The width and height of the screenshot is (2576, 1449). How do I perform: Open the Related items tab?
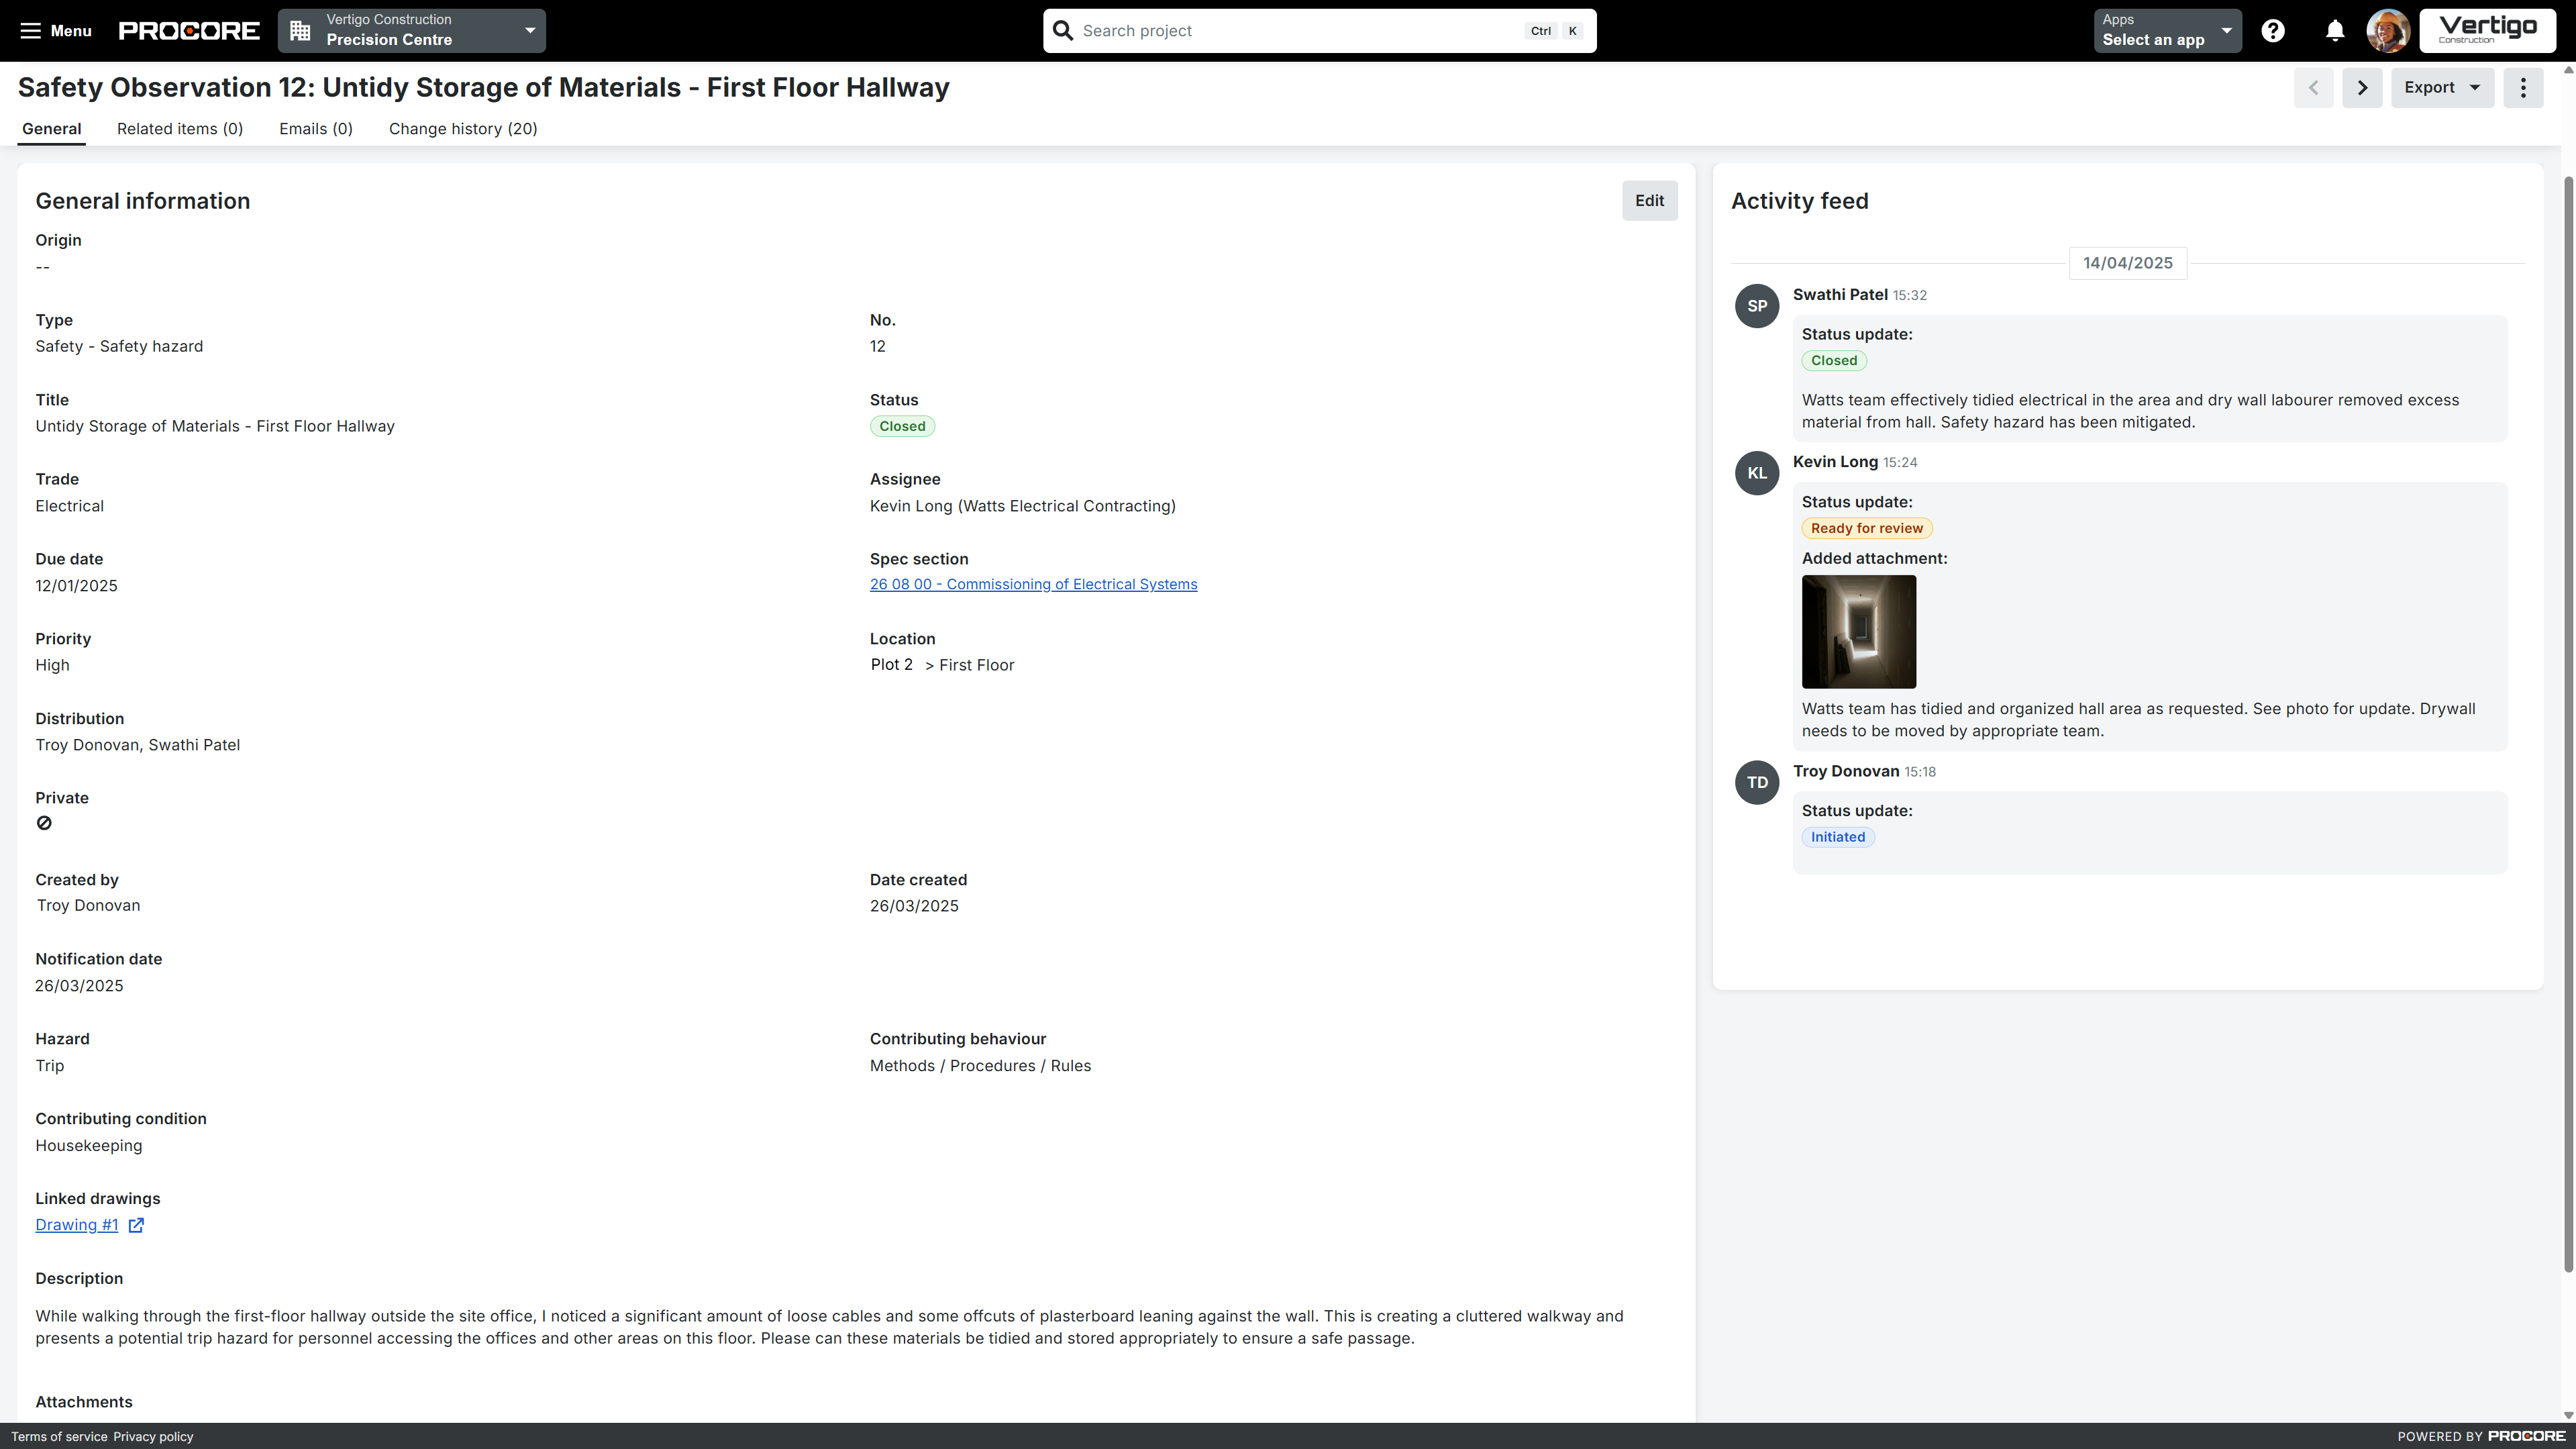coord(180,129)
